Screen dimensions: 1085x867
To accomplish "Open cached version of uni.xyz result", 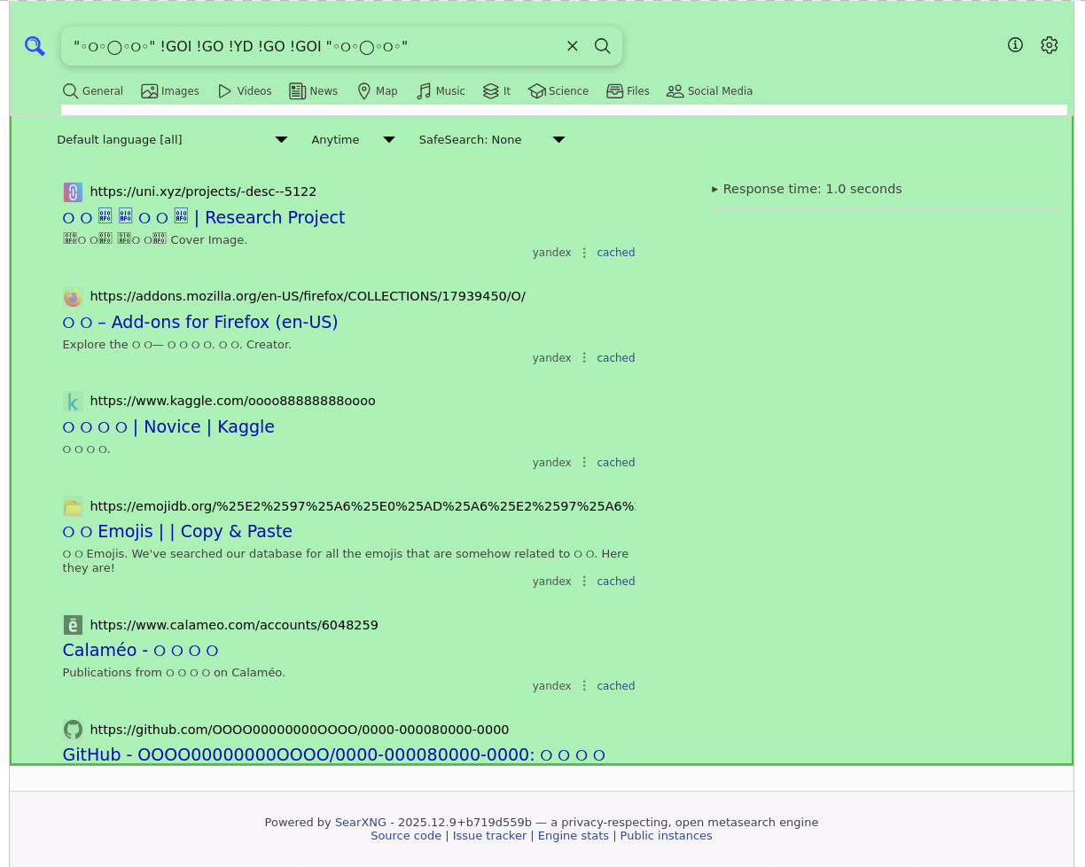I will coord(615,253).
